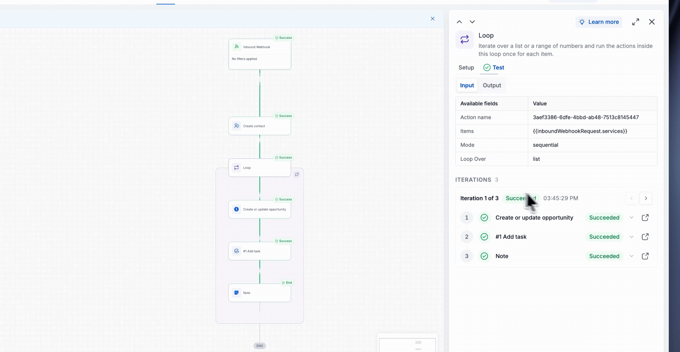Open the Inbound Webhook trigger node
The width and height of the screenshot is (680, 352).
tap(260, 54)
